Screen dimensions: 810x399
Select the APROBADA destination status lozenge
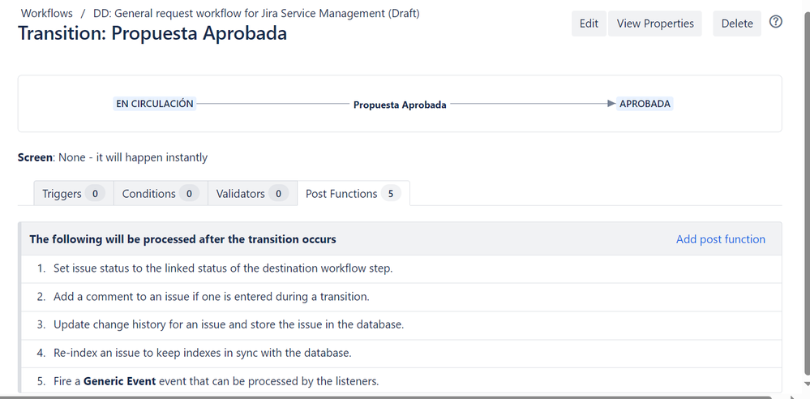tap(645, 104)
